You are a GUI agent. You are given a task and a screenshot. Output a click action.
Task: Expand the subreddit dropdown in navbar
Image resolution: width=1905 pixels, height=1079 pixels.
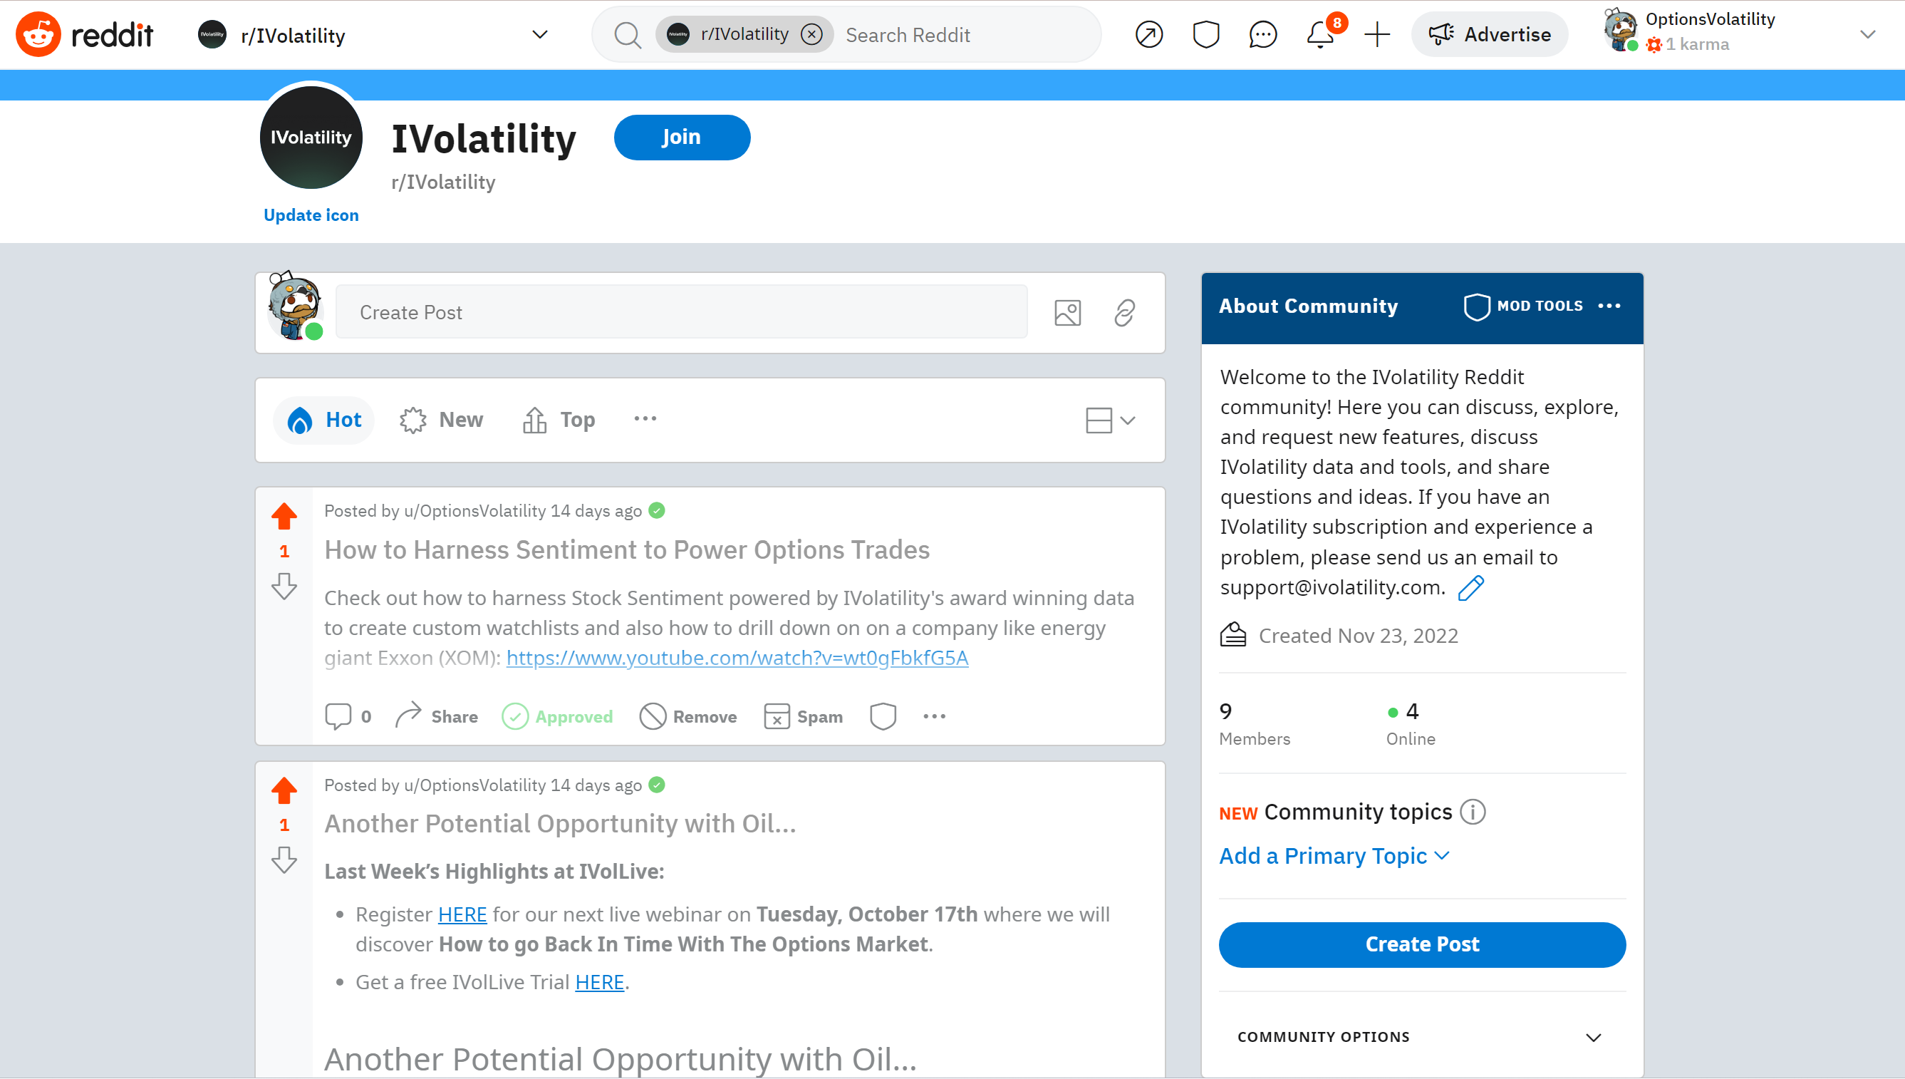[539, 36]
